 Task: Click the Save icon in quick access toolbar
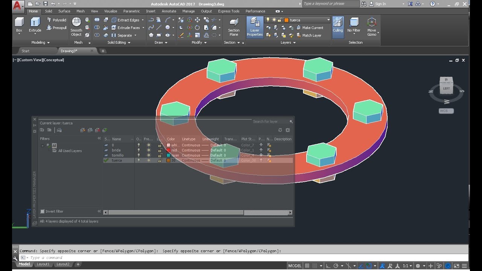(x=45, y=4)
